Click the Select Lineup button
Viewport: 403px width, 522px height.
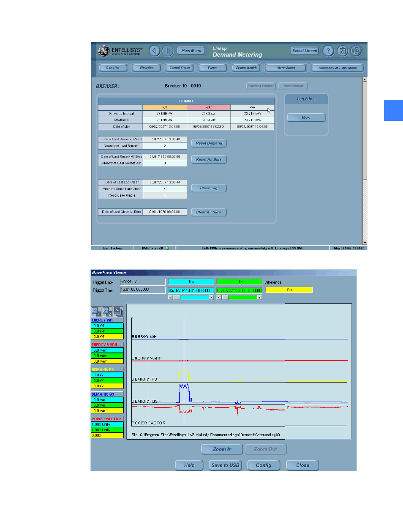(x=305, y=51)
